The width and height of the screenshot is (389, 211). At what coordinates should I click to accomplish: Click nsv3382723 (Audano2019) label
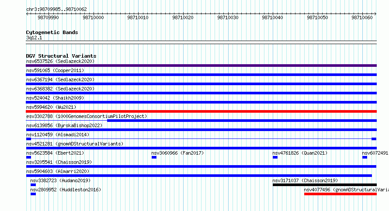[60, 180]
